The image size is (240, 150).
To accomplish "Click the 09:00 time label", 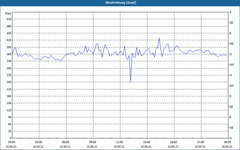I will (x=92, y=142).
